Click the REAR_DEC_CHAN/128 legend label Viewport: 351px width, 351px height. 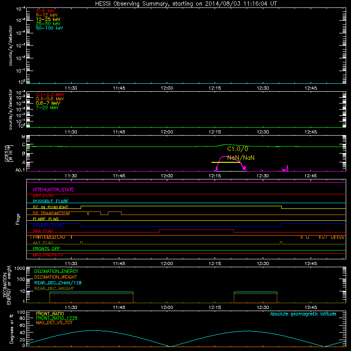[x=58, y=283]
